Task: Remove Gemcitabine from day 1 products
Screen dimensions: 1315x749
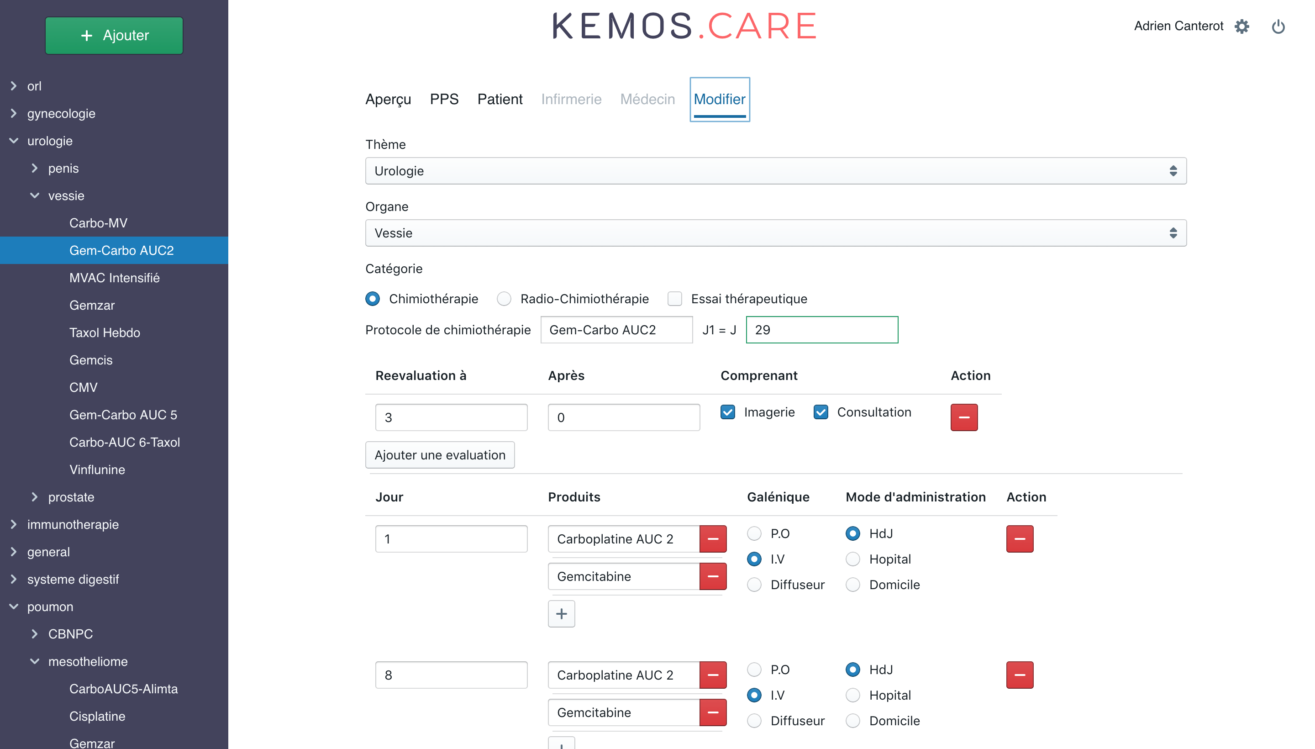Action: (x=712, y=576)
